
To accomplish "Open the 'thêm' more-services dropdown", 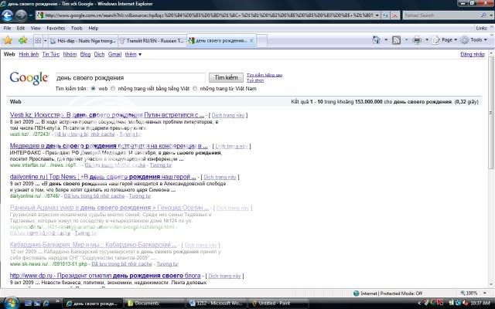I will [x=133, y=55].
